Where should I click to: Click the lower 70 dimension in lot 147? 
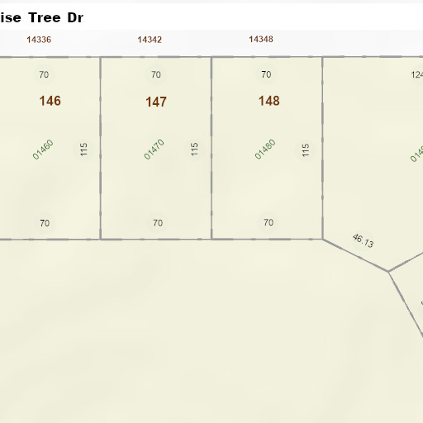point(158,223)
